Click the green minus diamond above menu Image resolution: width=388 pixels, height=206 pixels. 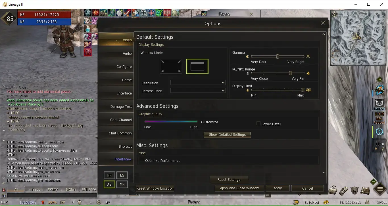374,182
